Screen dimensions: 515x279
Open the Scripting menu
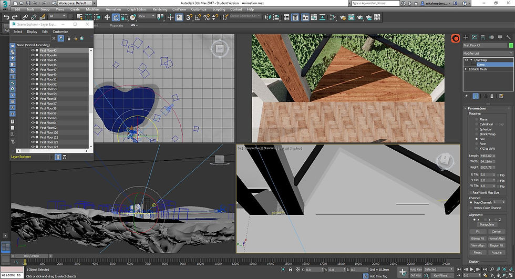click(x=219, y=9)
